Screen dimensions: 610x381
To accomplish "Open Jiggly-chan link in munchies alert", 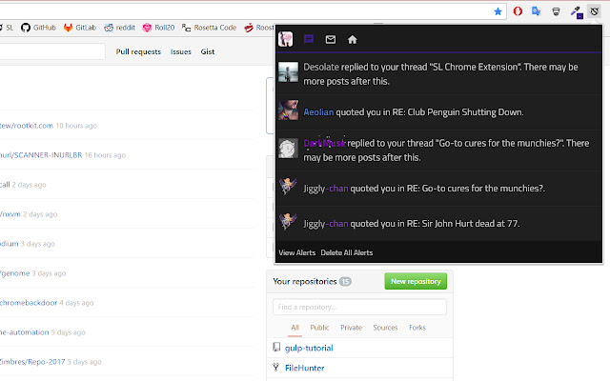I will [326, 189].
